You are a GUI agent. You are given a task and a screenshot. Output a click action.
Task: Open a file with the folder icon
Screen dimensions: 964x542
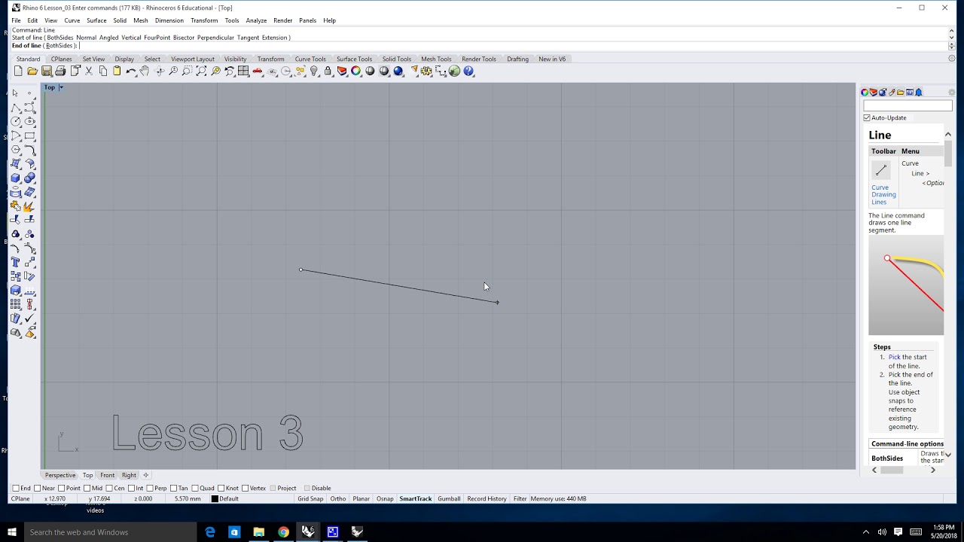pyautogui.click(x=32, y=71)
